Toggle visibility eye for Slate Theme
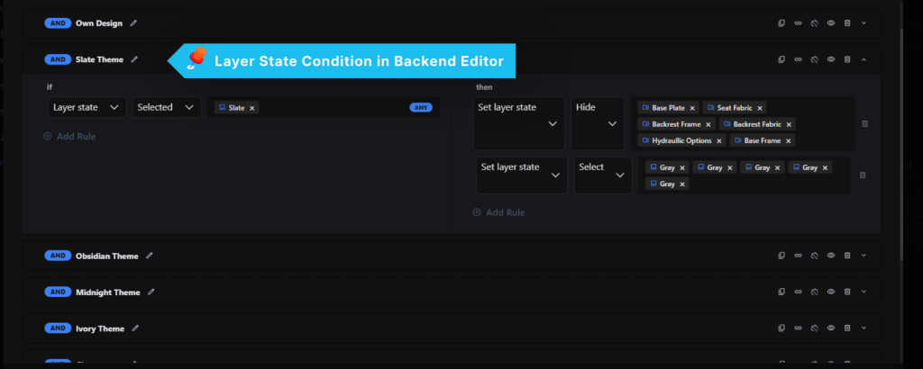Screen dimensions: 923x369 click(831, 59)
